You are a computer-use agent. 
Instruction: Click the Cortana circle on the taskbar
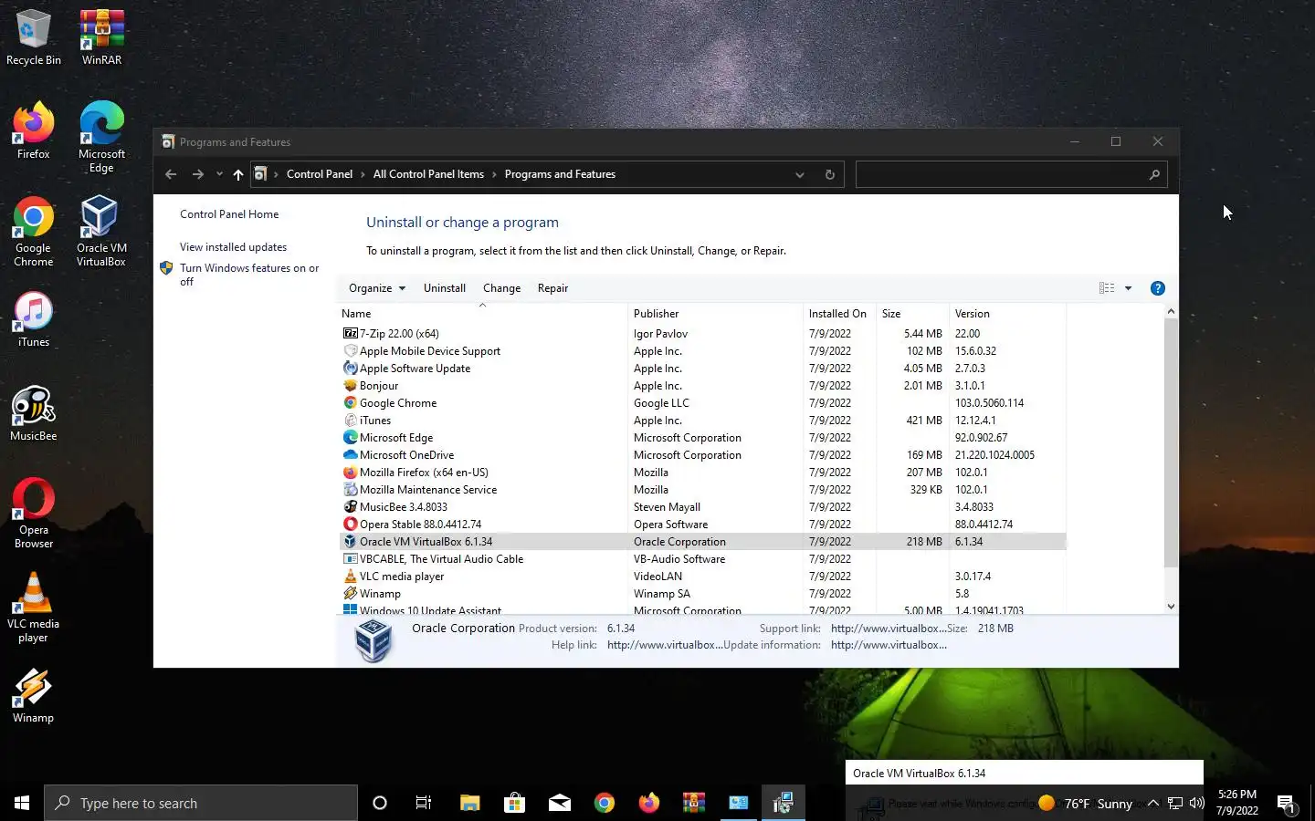[380, 803]
